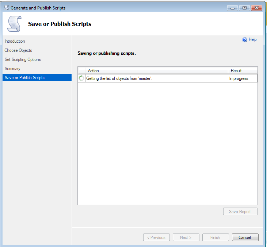Close the Generate and Publish Scripts window

(256, 8)
